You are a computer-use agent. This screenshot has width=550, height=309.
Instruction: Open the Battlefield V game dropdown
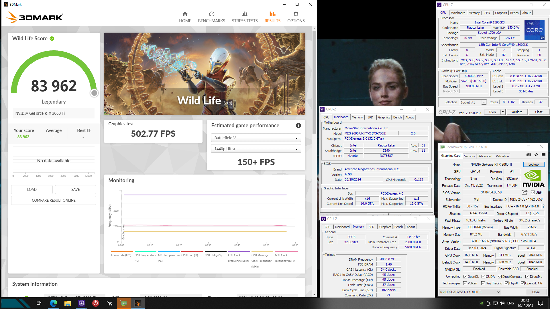[256, 138]
